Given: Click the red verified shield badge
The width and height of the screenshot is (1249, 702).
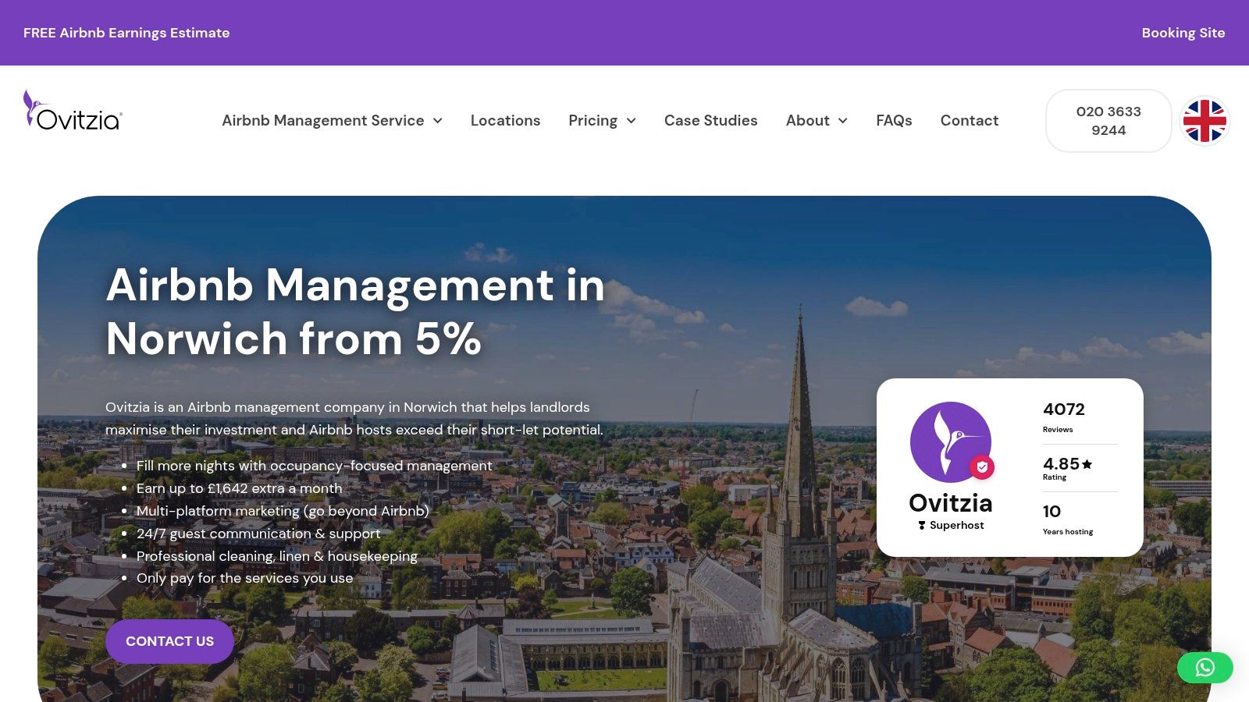Looking at the screenshot, I should coord(982,467).
